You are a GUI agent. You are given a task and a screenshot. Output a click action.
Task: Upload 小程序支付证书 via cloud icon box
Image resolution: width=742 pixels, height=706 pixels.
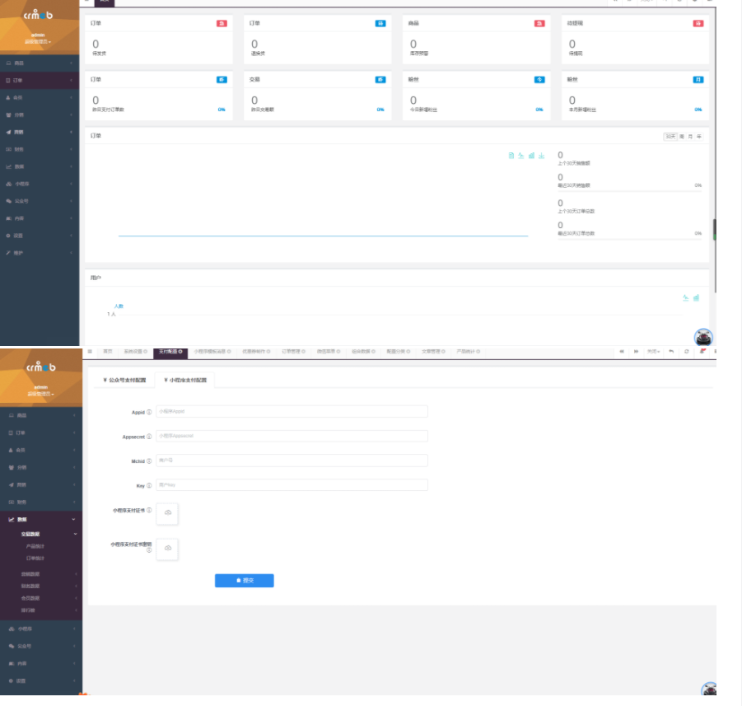click(167, 513)
